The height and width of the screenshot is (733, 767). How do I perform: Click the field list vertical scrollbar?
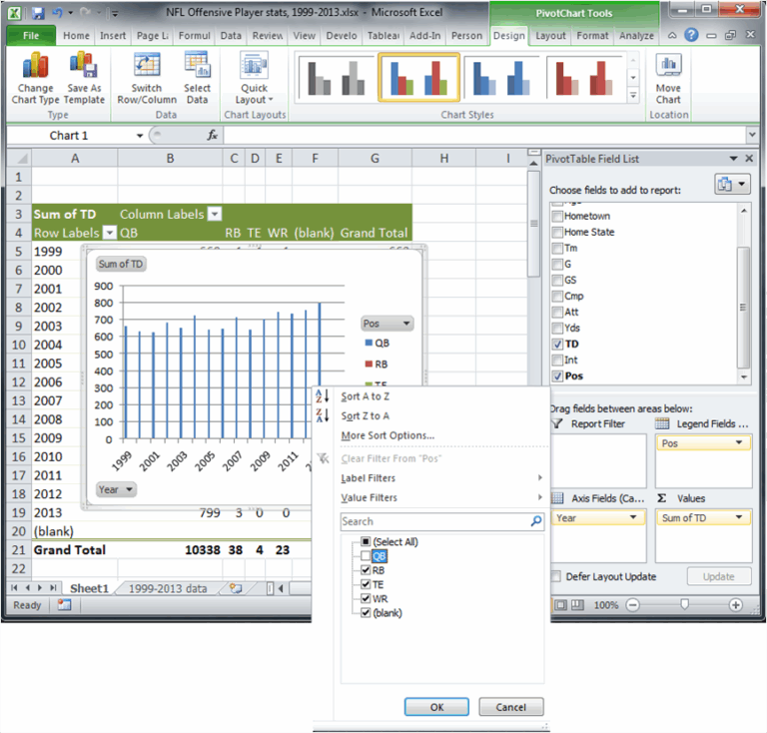click(x=743, y=294)
